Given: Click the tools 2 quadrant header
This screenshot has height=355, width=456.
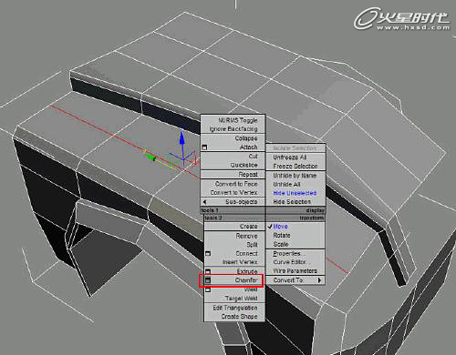Looking at the screenshot, I should click(x=234, y=218).
